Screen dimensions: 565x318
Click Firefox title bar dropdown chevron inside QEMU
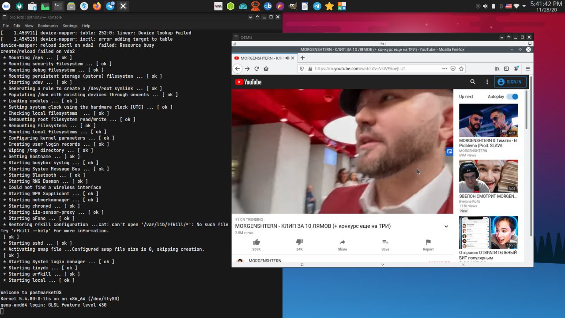(512, 49)
